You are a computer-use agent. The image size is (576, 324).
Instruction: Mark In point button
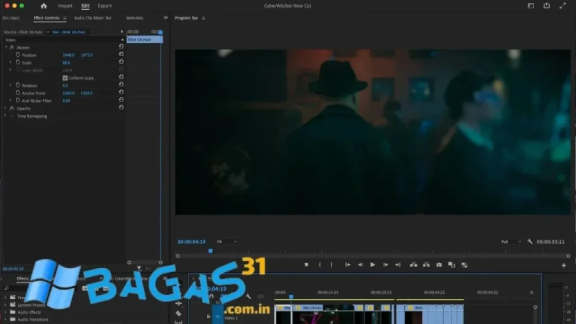(319, 265)
